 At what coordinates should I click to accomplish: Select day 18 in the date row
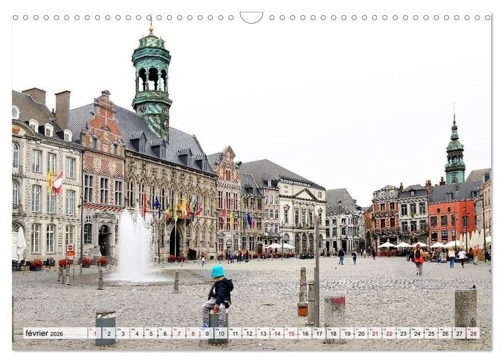(333, 333)
